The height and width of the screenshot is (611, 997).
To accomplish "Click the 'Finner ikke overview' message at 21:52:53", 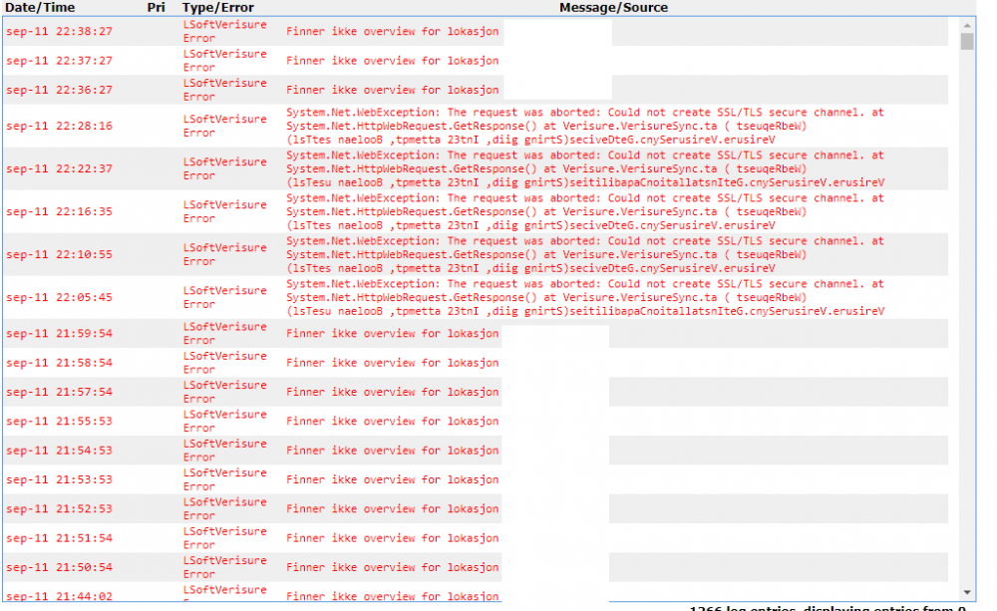I will pyautogui.click(x=392, y=509).
